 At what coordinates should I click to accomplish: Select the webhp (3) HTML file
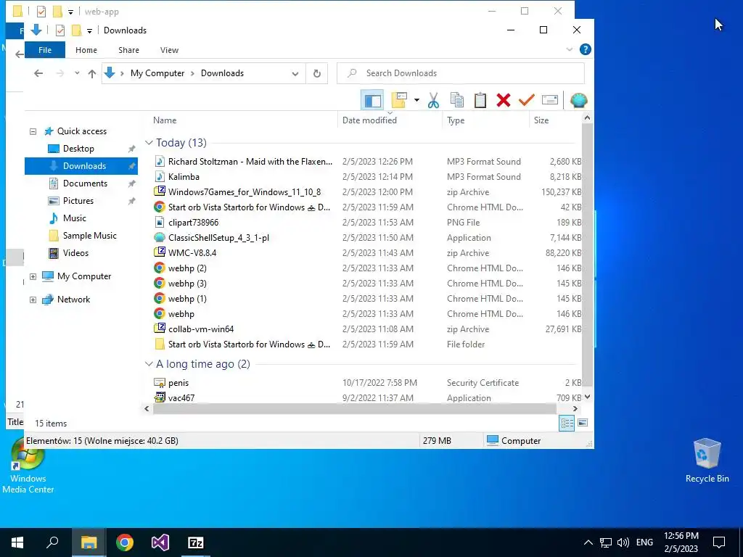coord(187,284)
